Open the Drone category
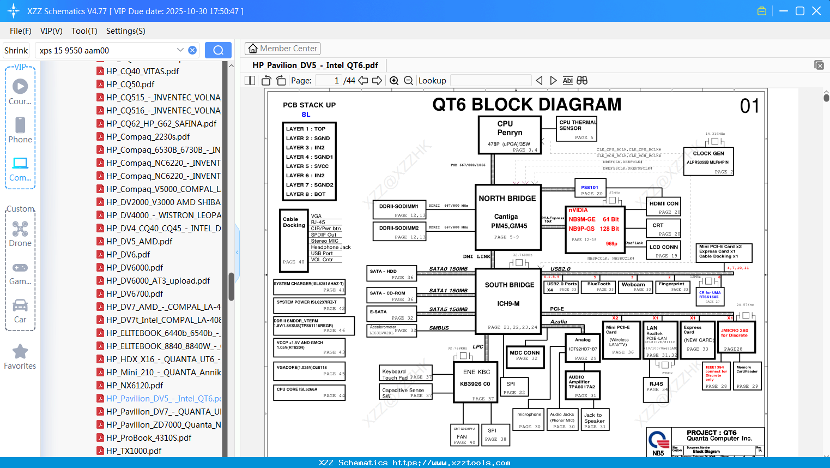This screenshot has height=468, width=830. tap(20, 234)
